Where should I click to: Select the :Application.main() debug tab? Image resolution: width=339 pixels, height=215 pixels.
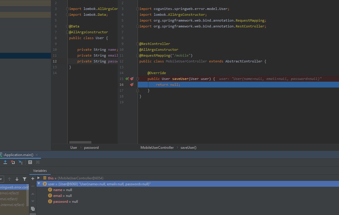pos(18,155)
